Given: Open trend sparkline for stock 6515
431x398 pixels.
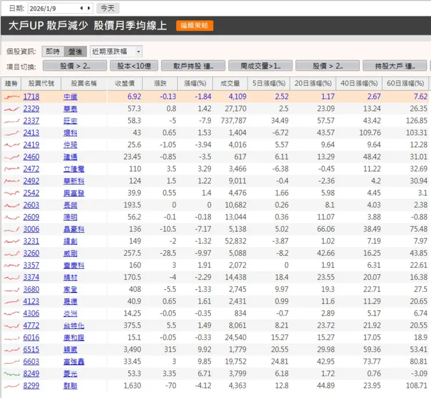Looking at the screenshot, I should (12, 350).
